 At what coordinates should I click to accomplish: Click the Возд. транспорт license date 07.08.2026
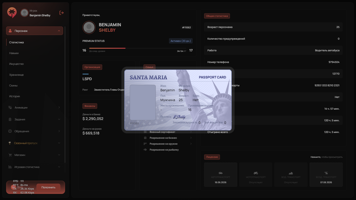click(326, 182)
